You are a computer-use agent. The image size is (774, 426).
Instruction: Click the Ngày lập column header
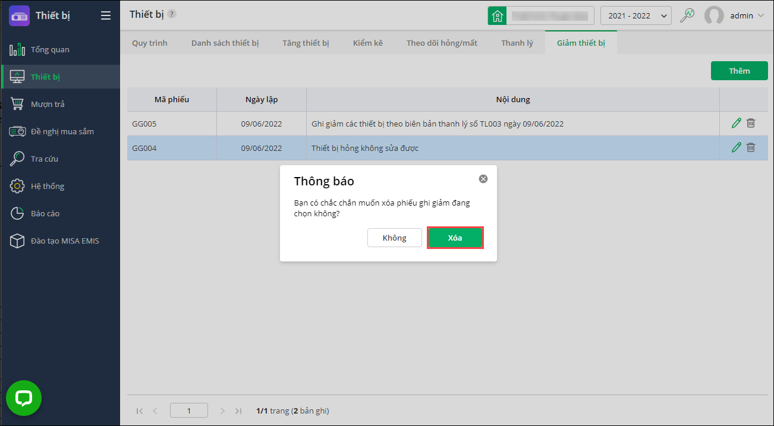pos(262,99)
